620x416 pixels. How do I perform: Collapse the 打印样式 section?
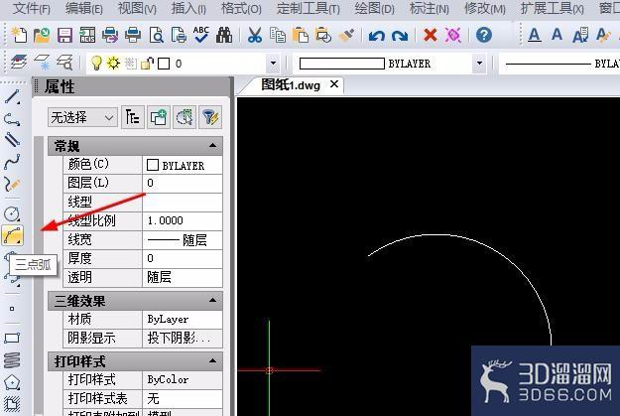coord(212,361)
